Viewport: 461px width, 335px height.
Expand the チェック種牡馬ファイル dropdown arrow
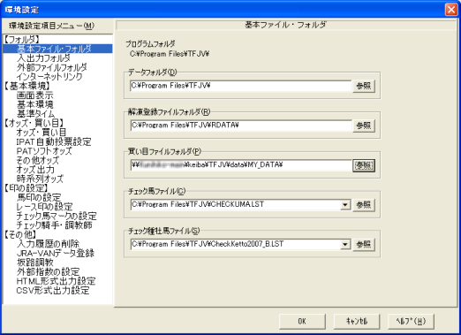click(345, 244)
